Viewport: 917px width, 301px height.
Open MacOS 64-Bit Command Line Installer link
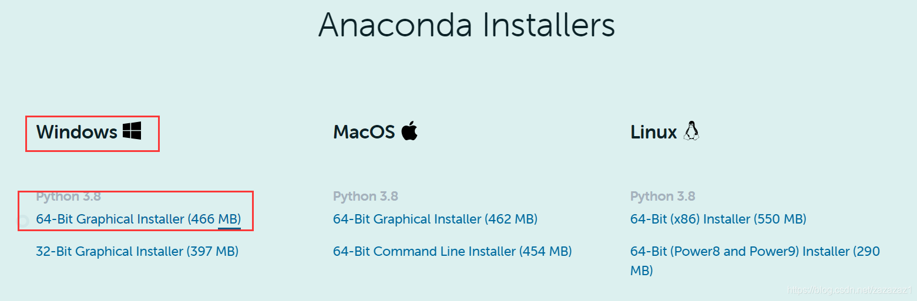click(x=452, y=252)
